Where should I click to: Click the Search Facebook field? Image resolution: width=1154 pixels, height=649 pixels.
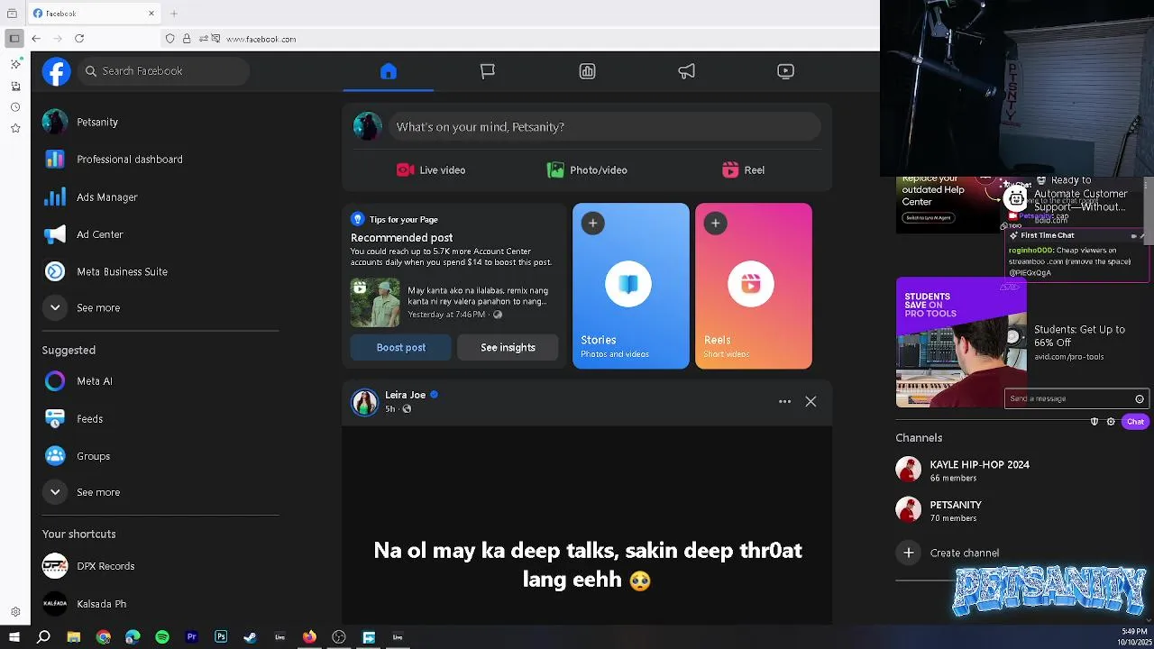(163, 71)
